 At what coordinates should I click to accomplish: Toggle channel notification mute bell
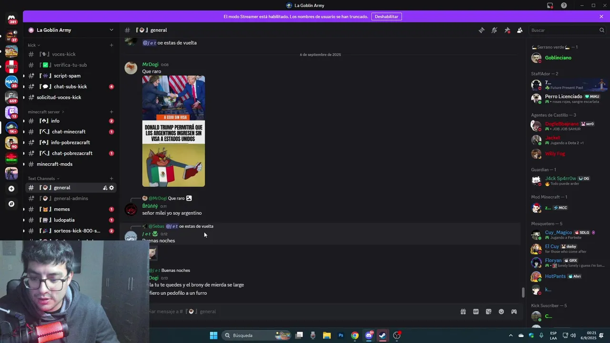pos(494,30)
